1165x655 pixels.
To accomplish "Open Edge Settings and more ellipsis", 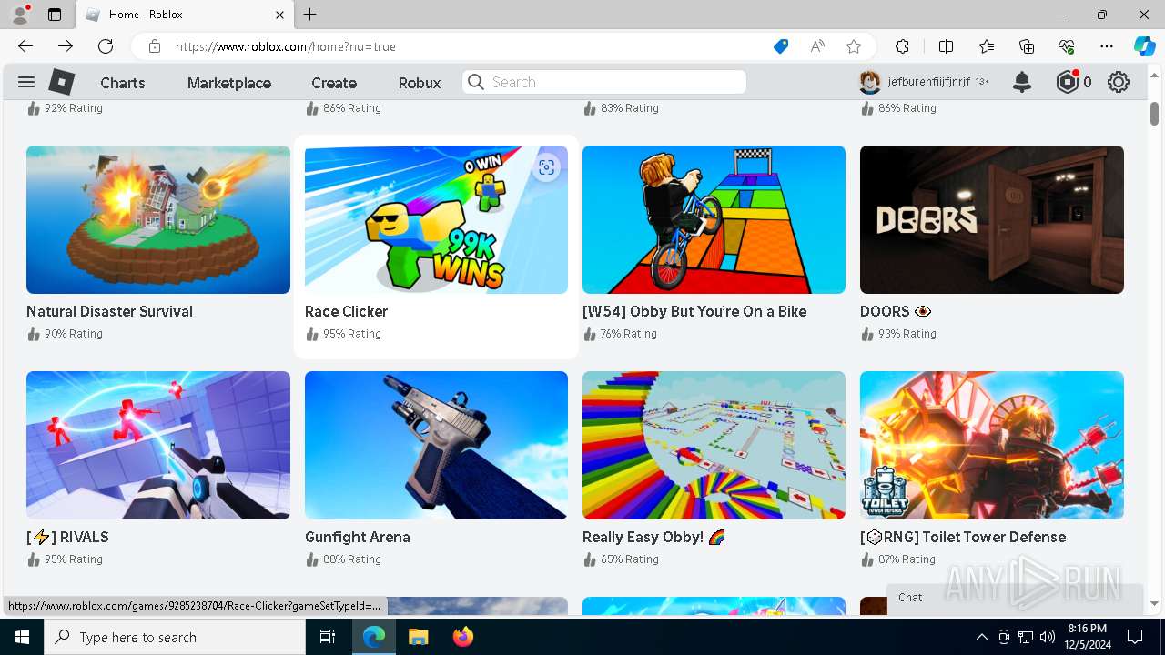I will tap(1107, 46).
